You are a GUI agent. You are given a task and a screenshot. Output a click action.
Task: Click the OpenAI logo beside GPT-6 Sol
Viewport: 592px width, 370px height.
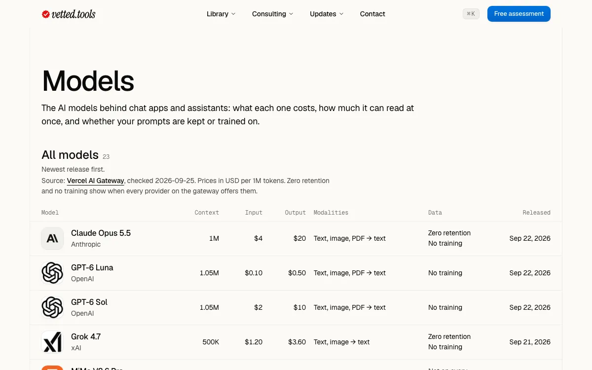(x=52, y=307)
